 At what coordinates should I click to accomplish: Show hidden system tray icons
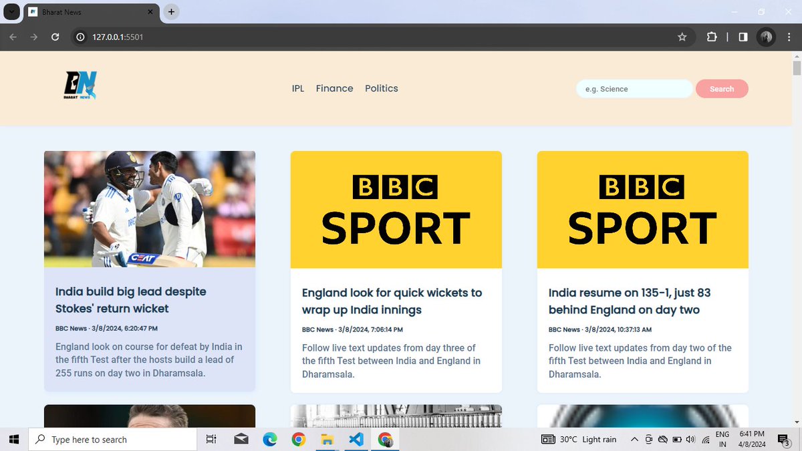pos(634,439)
